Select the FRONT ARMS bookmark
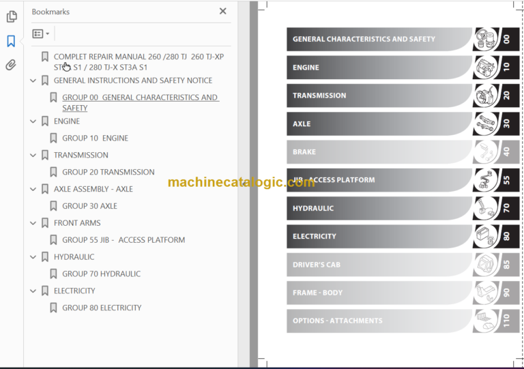 click(x=77, y=223)
